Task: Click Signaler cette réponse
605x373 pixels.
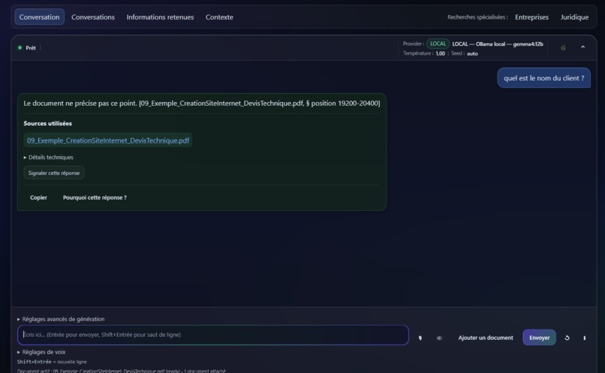Action: coord(54,173)
